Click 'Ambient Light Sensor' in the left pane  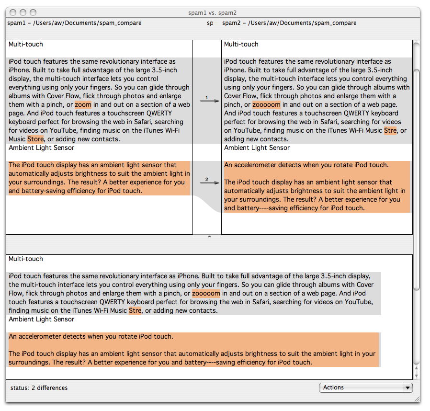pos(41,148)
